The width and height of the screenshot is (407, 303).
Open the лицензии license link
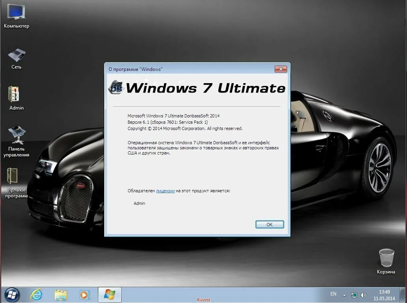pyautogui.click(x=165, y=191)
